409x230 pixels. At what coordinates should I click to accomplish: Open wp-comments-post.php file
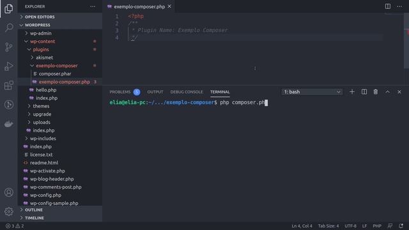(56, 187)
